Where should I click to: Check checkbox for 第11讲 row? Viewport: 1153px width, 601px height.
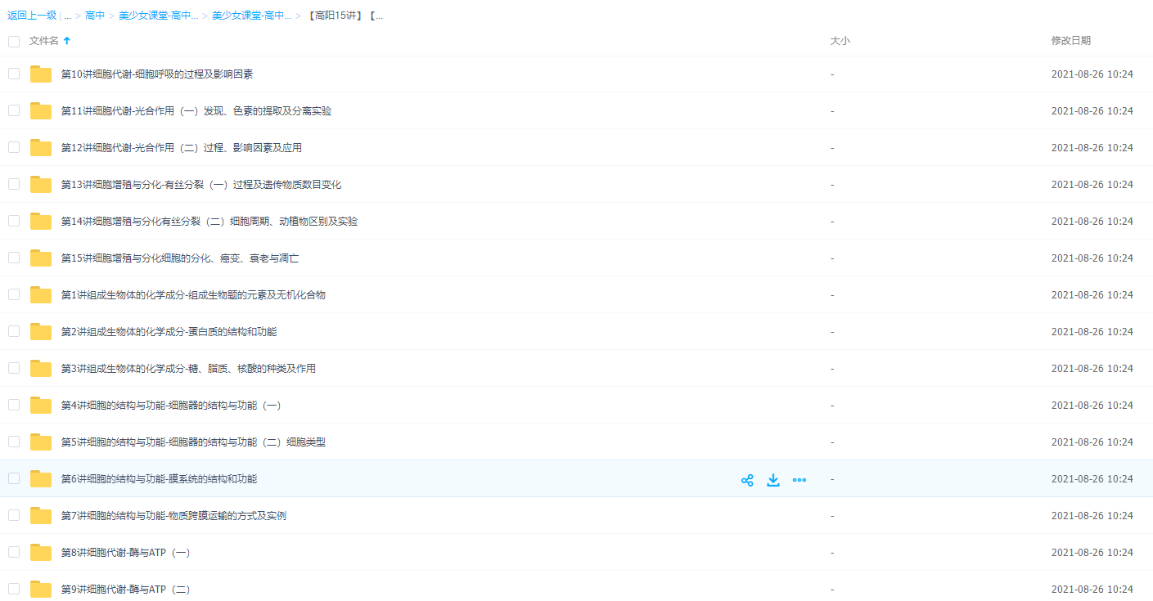(x=13, y=110)
